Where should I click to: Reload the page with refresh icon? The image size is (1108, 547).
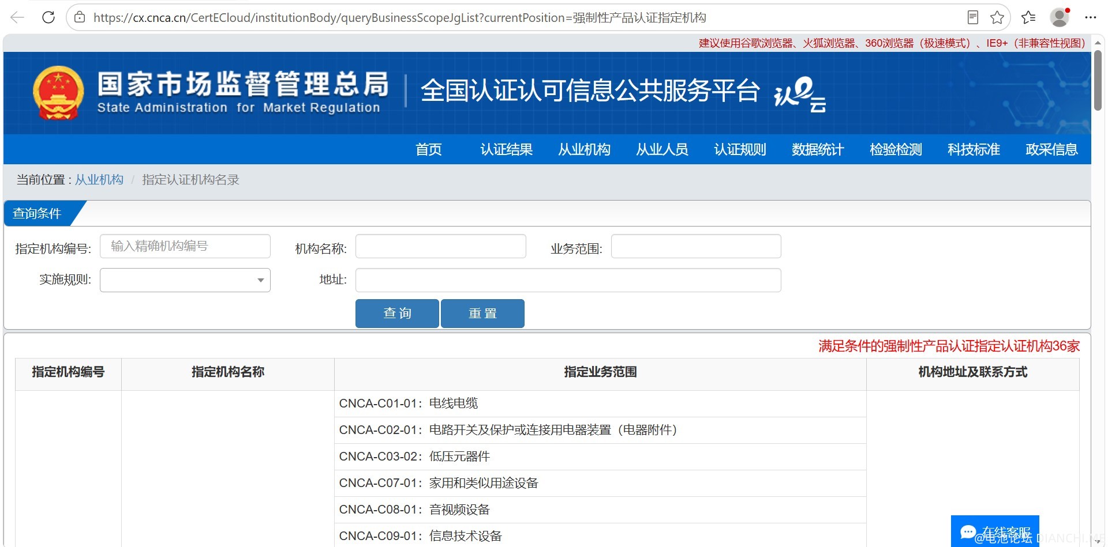pyautogui.click(x=48, y=17)
